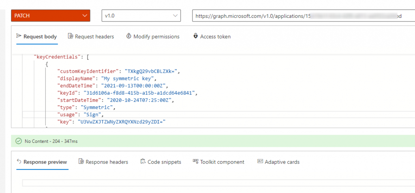415x193 pixels.
Task: Click the endDateTime value "2021-09-13T00:00:00Z"
Action: [133, 86]
